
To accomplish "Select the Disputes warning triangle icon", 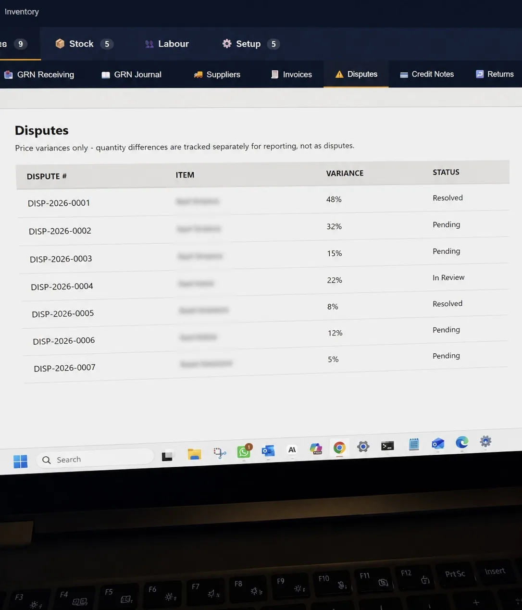I will coord(339,74).
